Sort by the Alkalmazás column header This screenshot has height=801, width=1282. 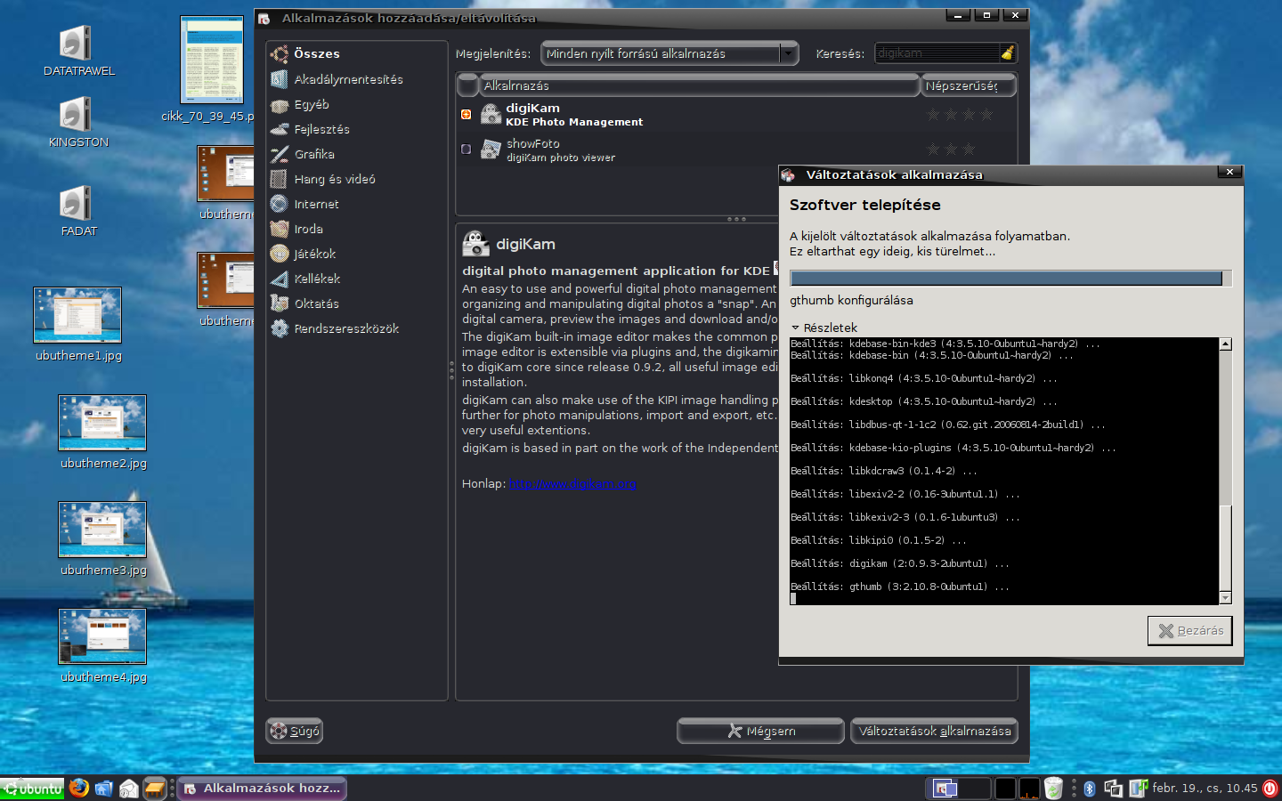[700, 85]
